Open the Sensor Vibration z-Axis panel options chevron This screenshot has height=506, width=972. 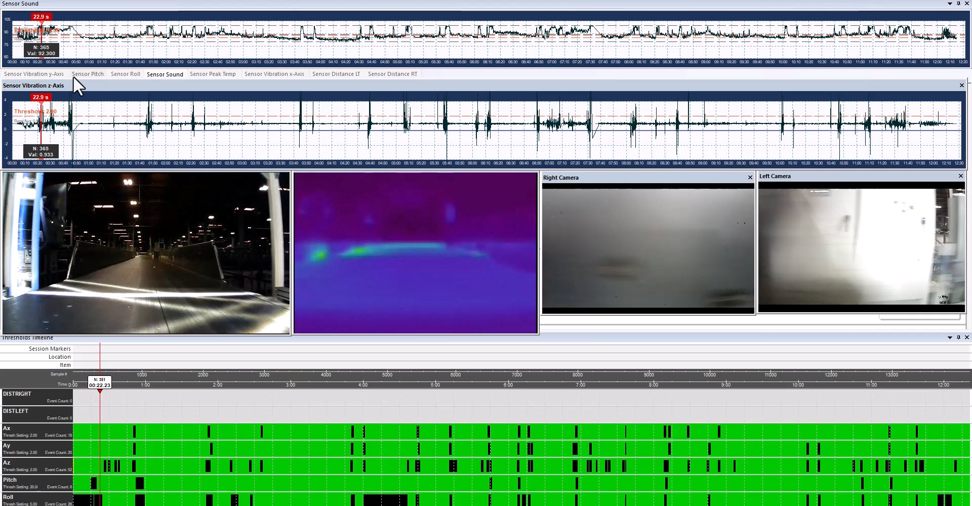[x=961, y=85]
